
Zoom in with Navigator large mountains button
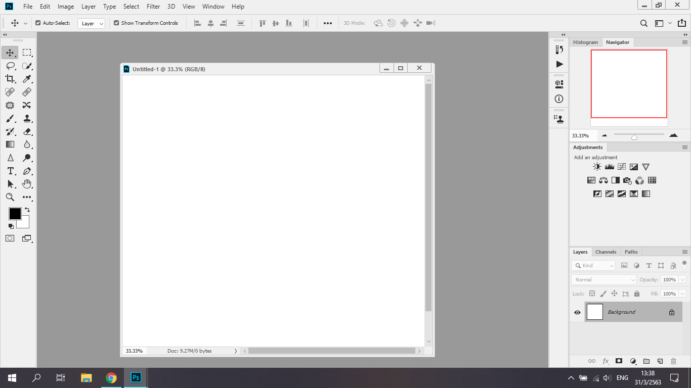point(673,135)
